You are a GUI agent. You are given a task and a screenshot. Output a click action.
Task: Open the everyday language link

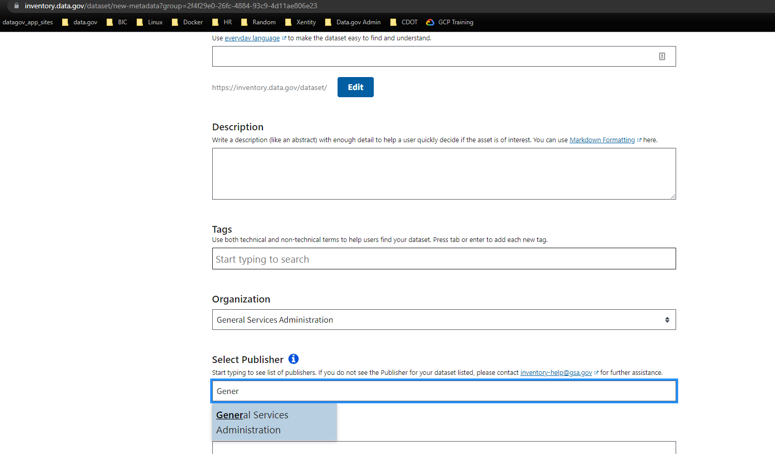click(253, 38)
